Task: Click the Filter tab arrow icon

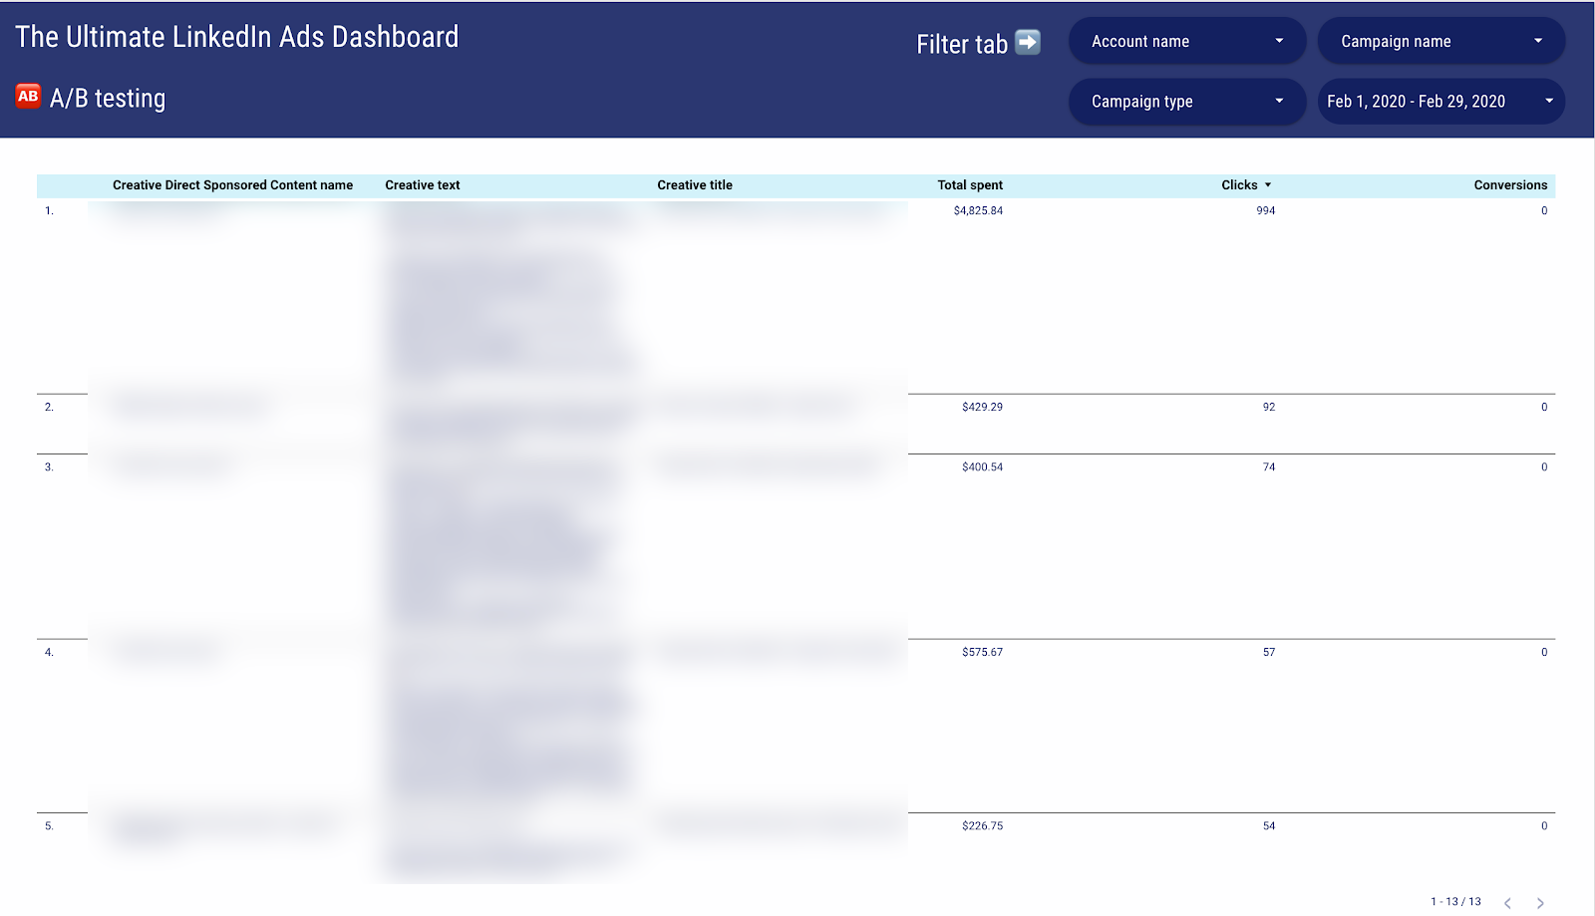Action: 1027,43
